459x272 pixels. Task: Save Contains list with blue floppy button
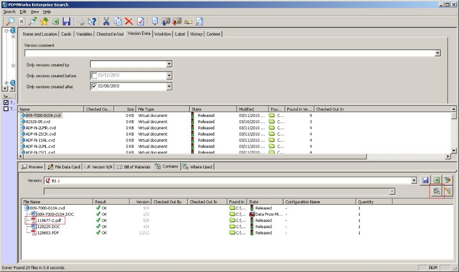click(x=426, y=180)
